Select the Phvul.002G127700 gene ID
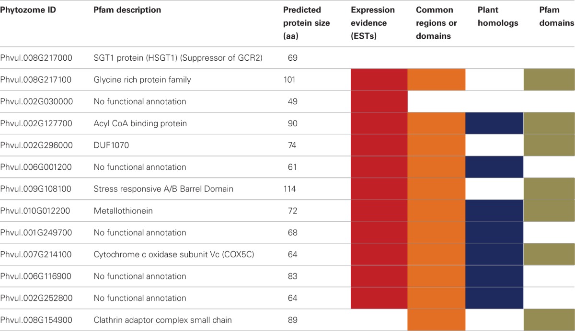 click(36, 123)
